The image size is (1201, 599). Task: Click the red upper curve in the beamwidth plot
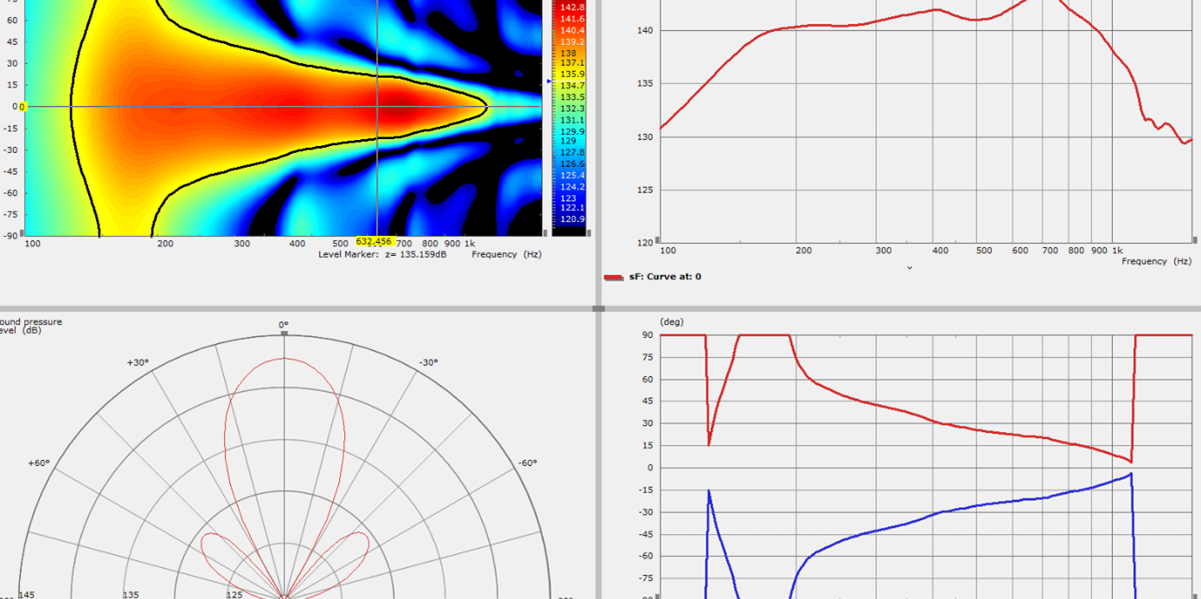point(951,425)
